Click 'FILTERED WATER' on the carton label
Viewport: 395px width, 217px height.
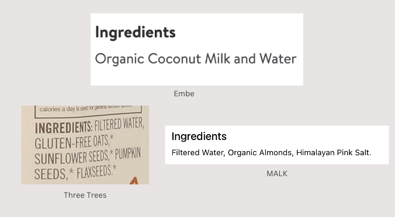(x=119, y=124)
